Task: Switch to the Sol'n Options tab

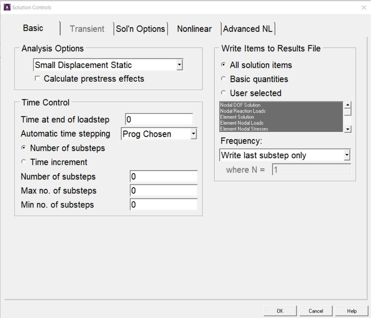Action: coord(140,29)
